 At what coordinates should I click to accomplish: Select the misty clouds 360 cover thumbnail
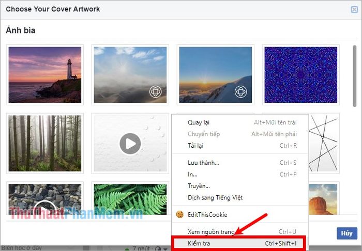point(130,75)
